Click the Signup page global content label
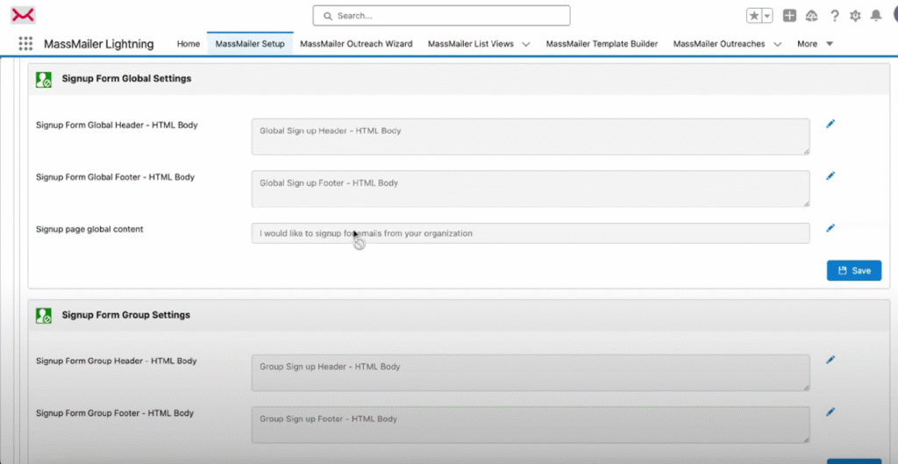 coord(89,229)
